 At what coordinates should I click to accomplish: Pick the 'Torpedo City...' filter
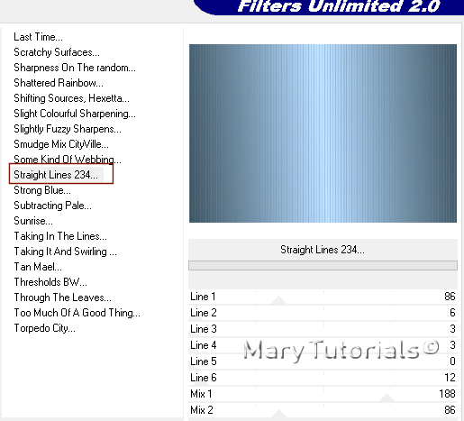(44, 328)
